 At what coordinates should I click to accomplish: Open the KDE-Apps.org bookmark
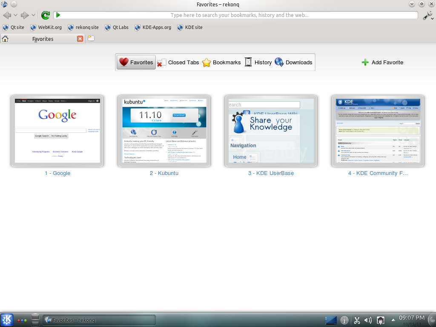(153, 27)
